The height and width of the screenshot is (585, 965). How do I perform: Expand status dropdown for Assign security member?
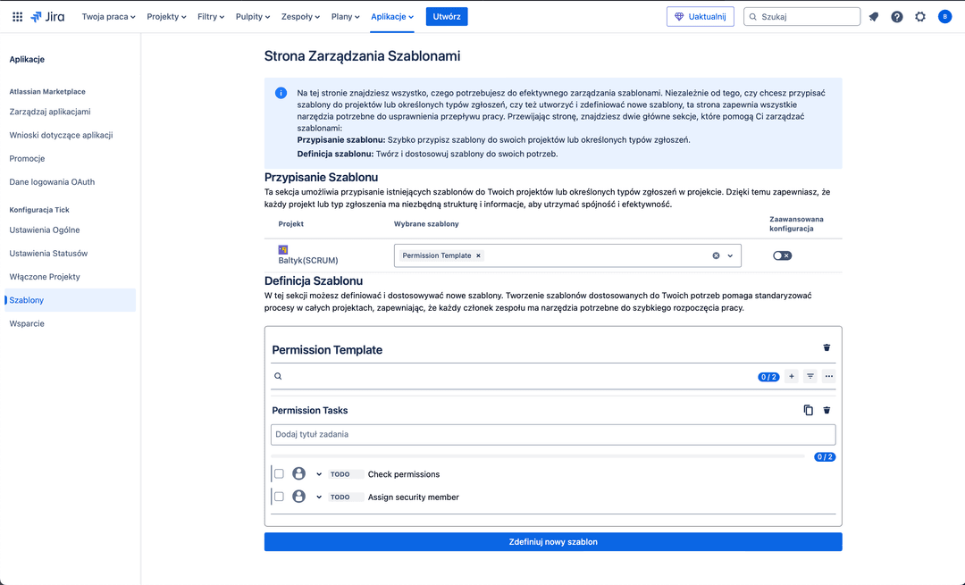(319, 497)
